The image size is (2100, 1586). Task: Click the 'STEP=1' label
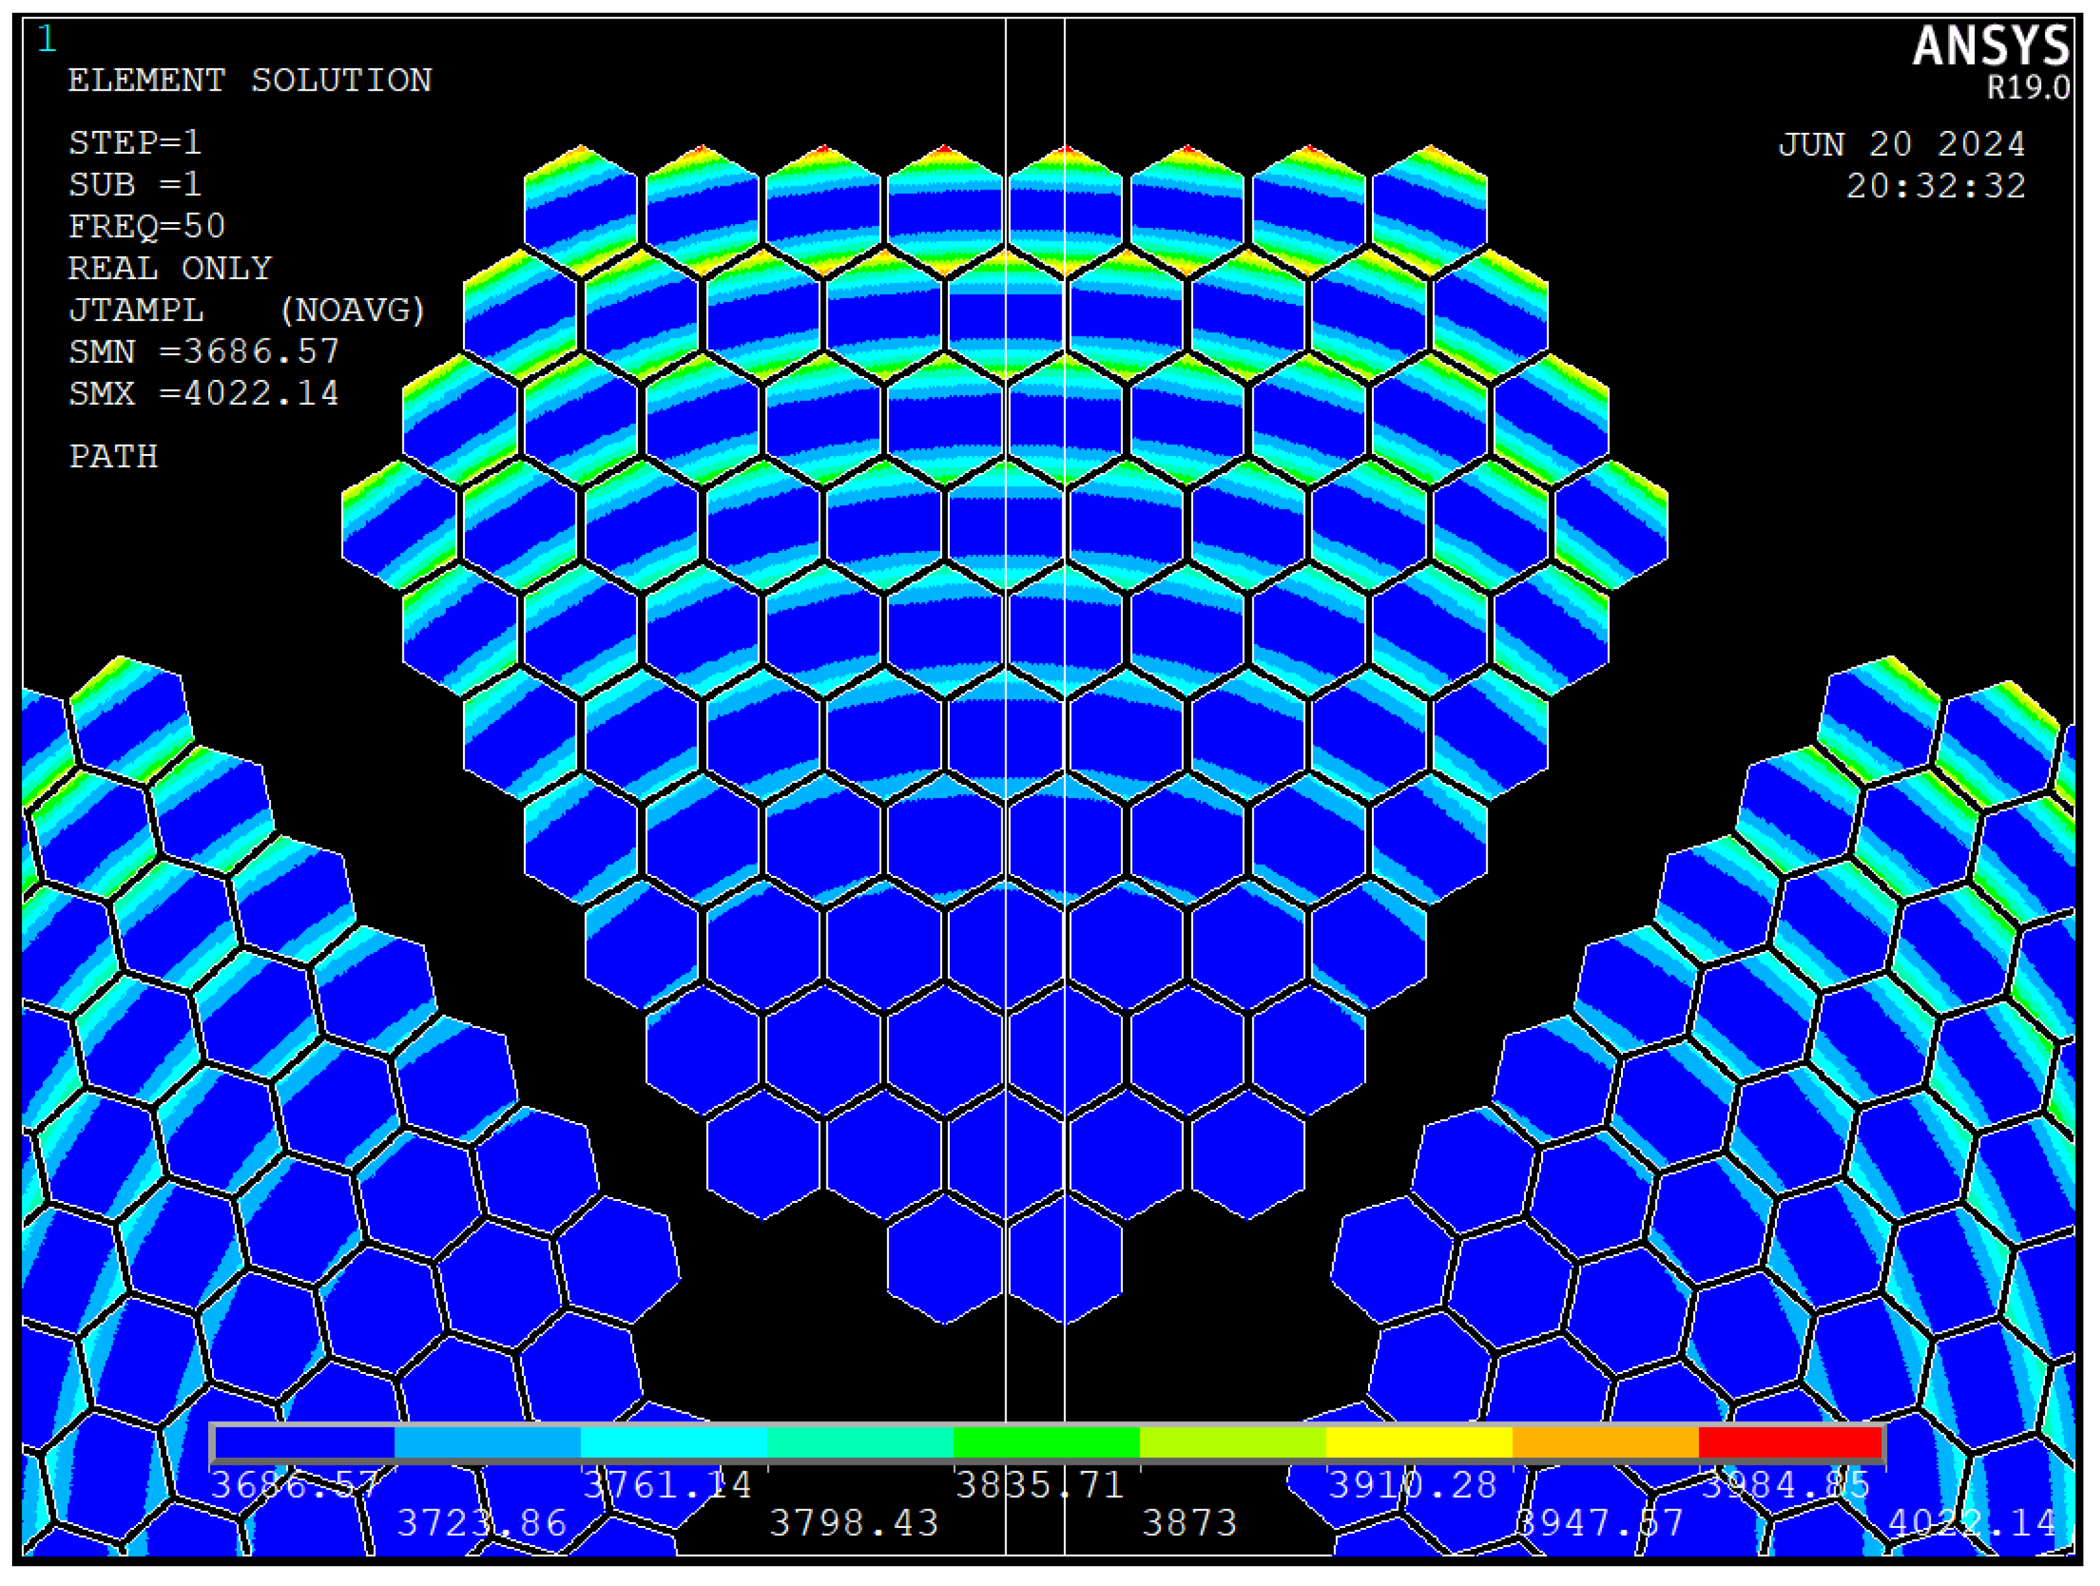(x=135, y=143)
